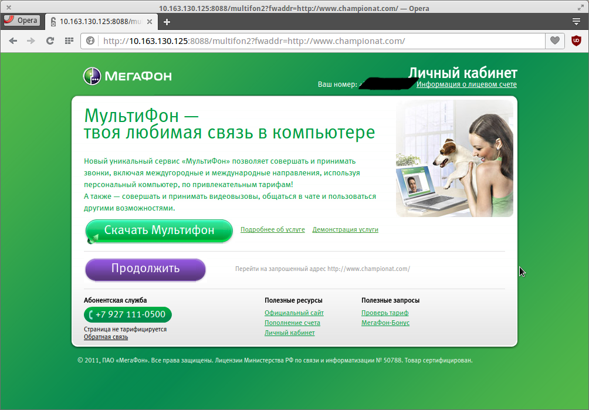Go forward using the forward arrow
This screenshot has width=589, height=410.
(x=31, y=41)
